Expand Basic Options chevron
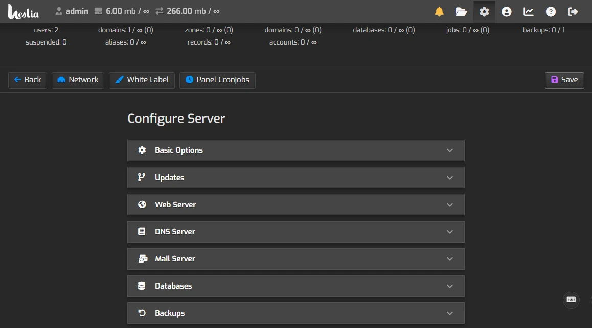 pos(450,150)
